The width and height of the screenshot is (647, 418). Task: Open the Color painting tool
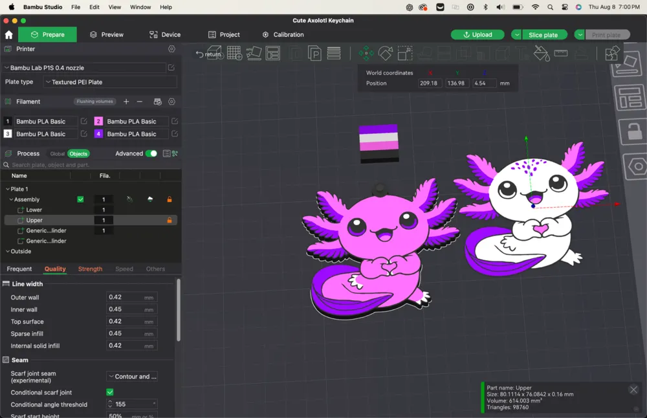(542, 54)
